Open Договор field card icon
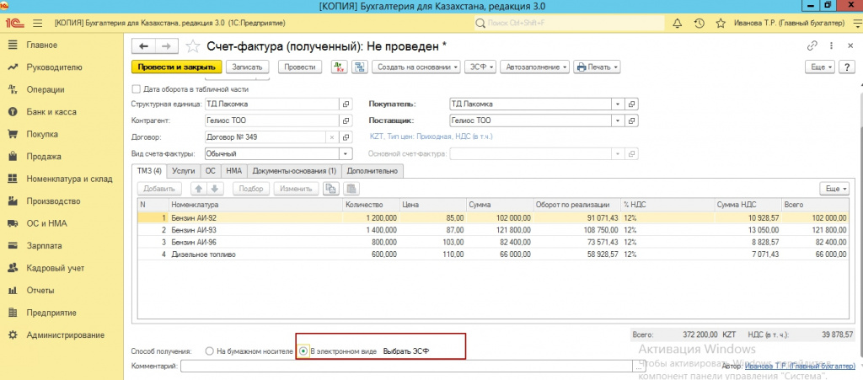The image size is (863, 380). click(346, 137)
